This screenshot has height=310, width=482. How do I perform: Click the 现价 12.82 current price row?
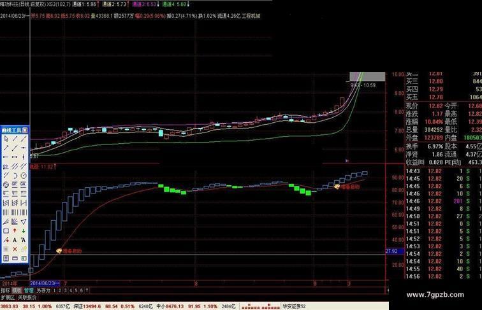coord(424,106)
